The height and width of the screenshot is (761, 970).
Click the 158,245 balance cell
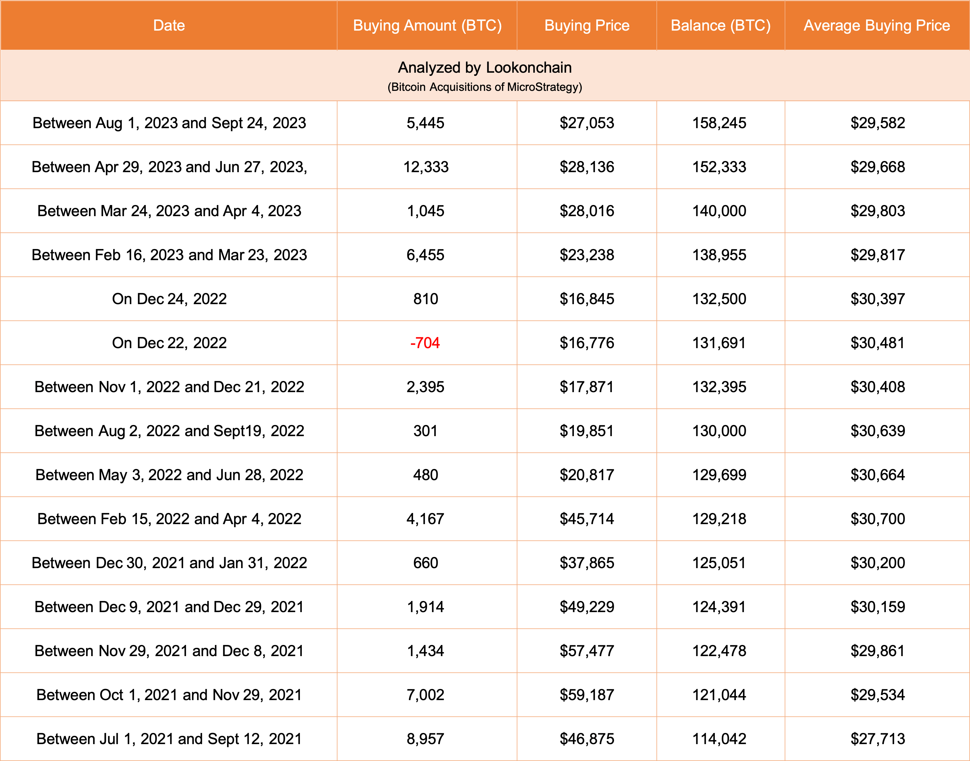719,123
